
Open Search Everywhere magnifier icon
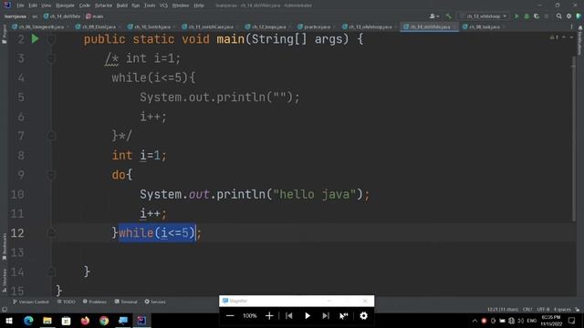coord(559,16)
